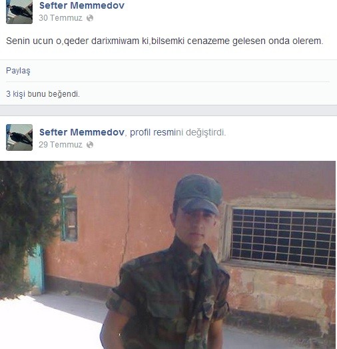Click the soldier's cap in the photo
Viewport: 337px width, 349px height.
[x=198, y=194]
